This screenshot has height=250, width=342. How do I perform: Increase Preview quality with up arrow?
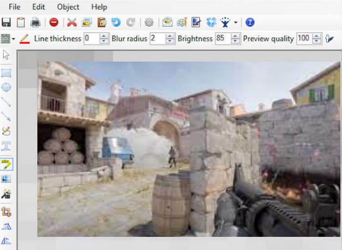(317, 36)
